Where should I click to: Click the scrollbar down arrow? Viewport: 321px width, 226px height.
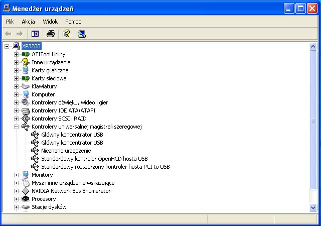(x=313, y=208)
